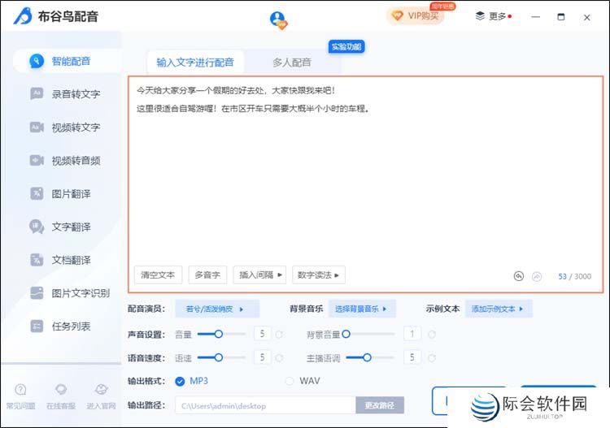
Task: Open 图片文字识别 in the sidebar
Action: (x=81, y=293)
